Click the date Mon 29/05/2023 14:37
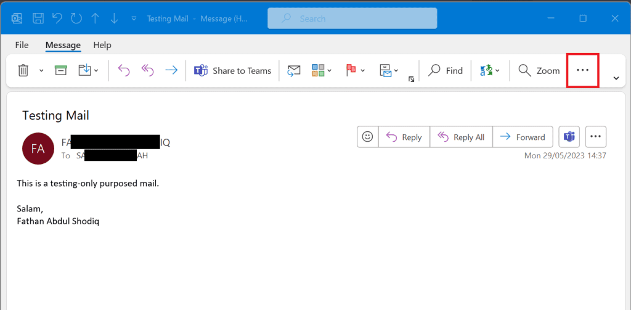 [x=566, y=155]
